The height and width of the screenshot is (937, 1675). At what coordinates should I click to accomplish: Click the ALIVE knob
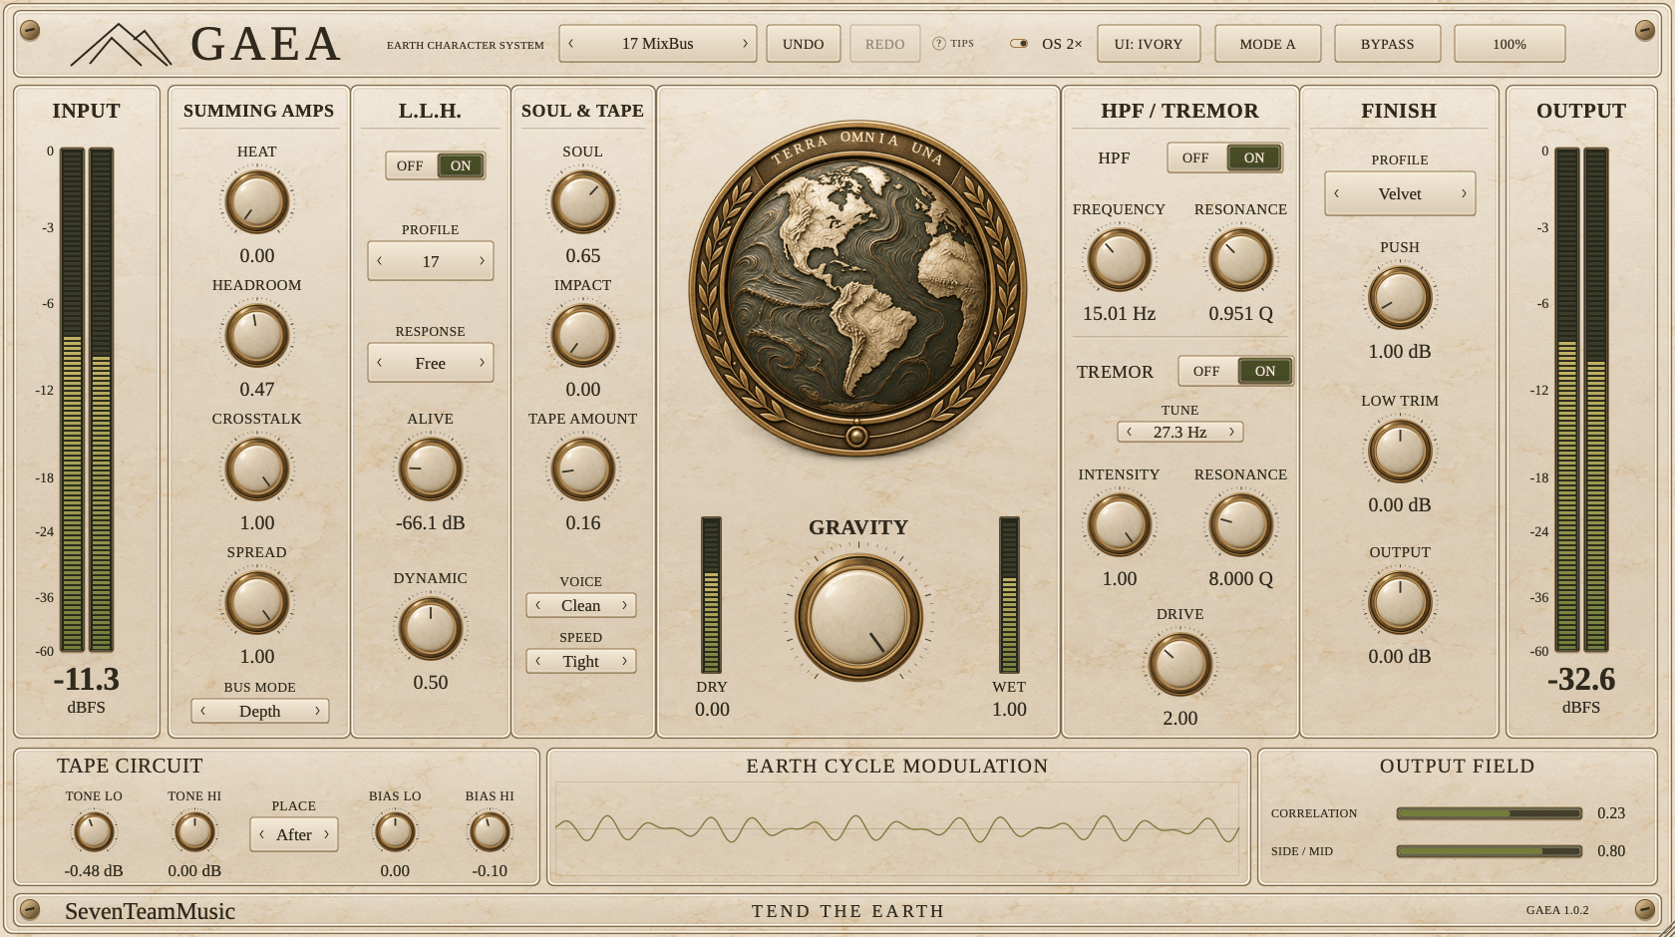[431, 468]
